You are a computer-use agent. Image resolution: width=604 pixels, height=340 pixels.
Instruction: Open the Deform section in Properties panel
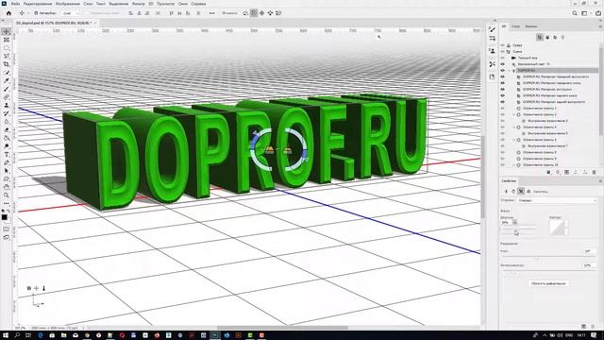pos(513,191)
